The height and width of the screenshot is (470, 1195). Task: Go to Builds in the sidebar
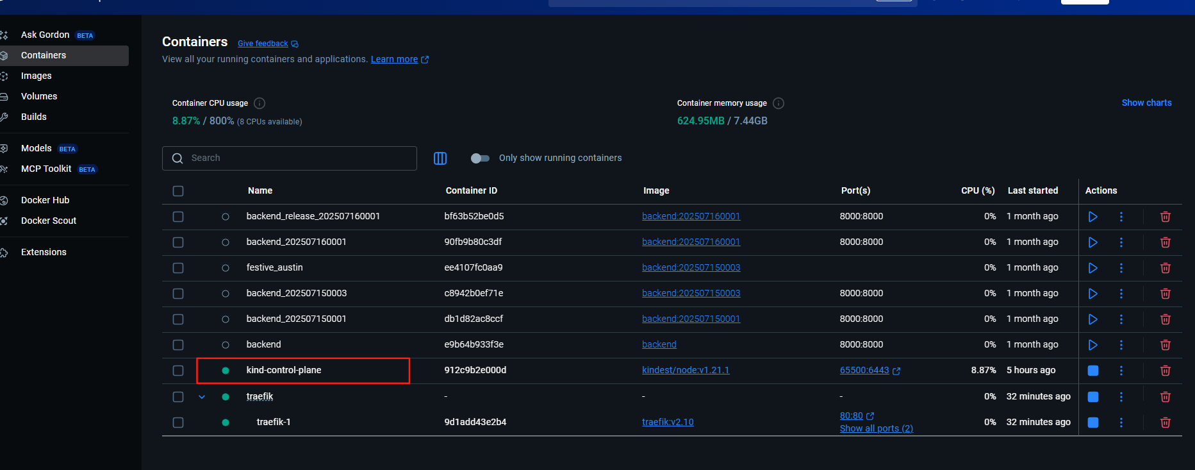pos(64,117)
